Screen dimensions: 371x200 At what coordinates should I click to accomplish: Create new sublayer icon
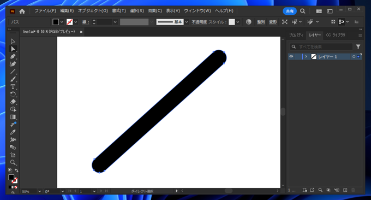[337, 190]
